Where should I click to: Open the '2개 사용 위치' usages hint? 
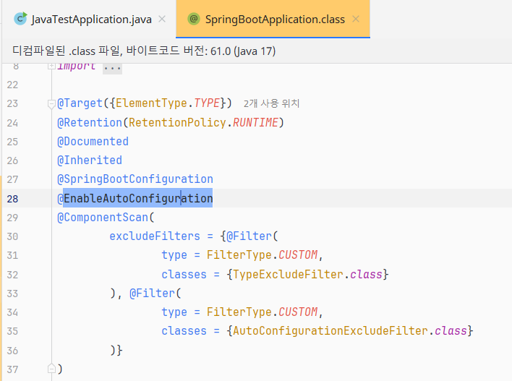tap(271, 103)
